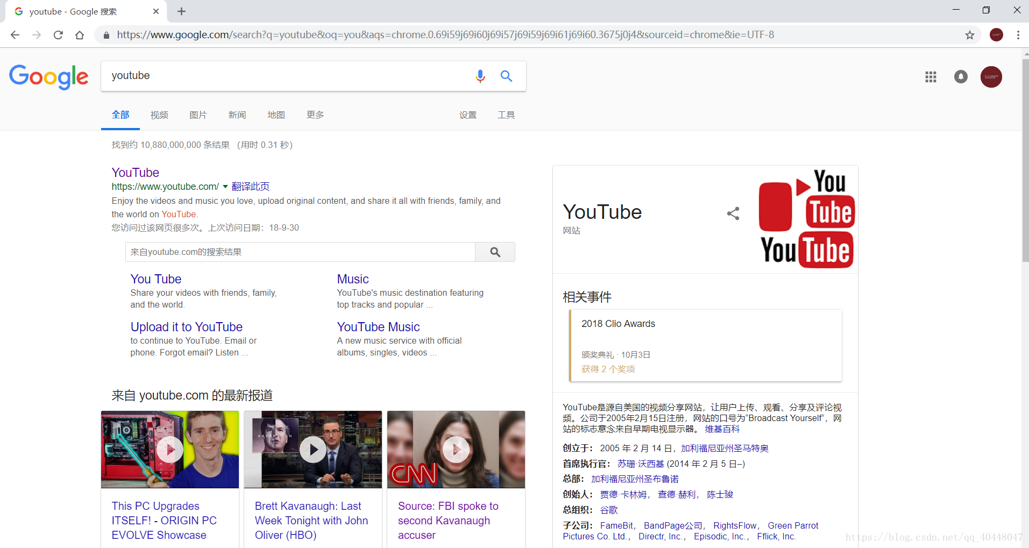Image resolution: width=1029 pixels, height=548 pixels.
Task: Open the green https://www.youtube.com/ URL
Action: 165,187
